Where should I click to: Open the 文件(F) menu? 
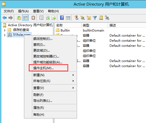[x=9, y=11]
